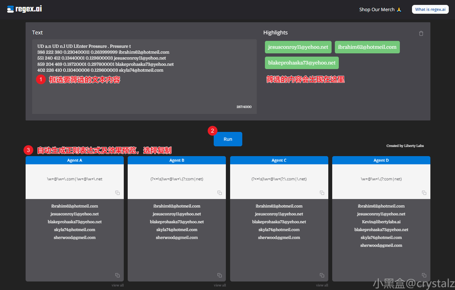Click the Text heading
455x290 pixels.
pyautogui.click(x=37, y=32)
